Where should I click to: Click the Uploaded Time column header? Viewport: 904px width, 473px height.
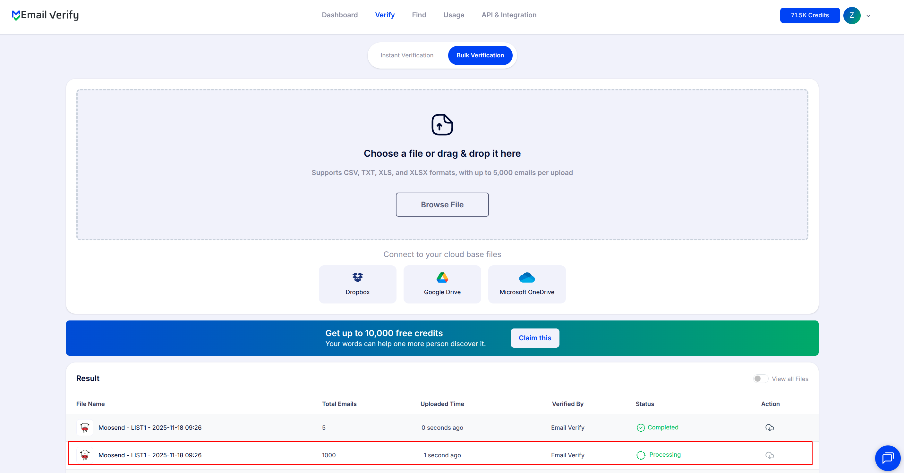click(442, 404)
